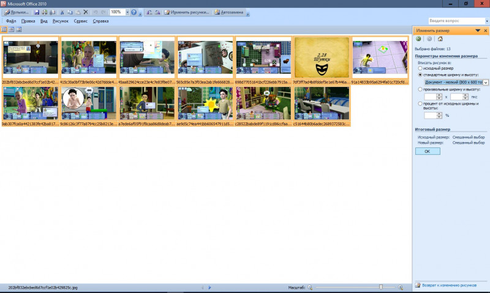Open the Сервис menu
Viewport: 490px width, 293px height.
point(81,21)
